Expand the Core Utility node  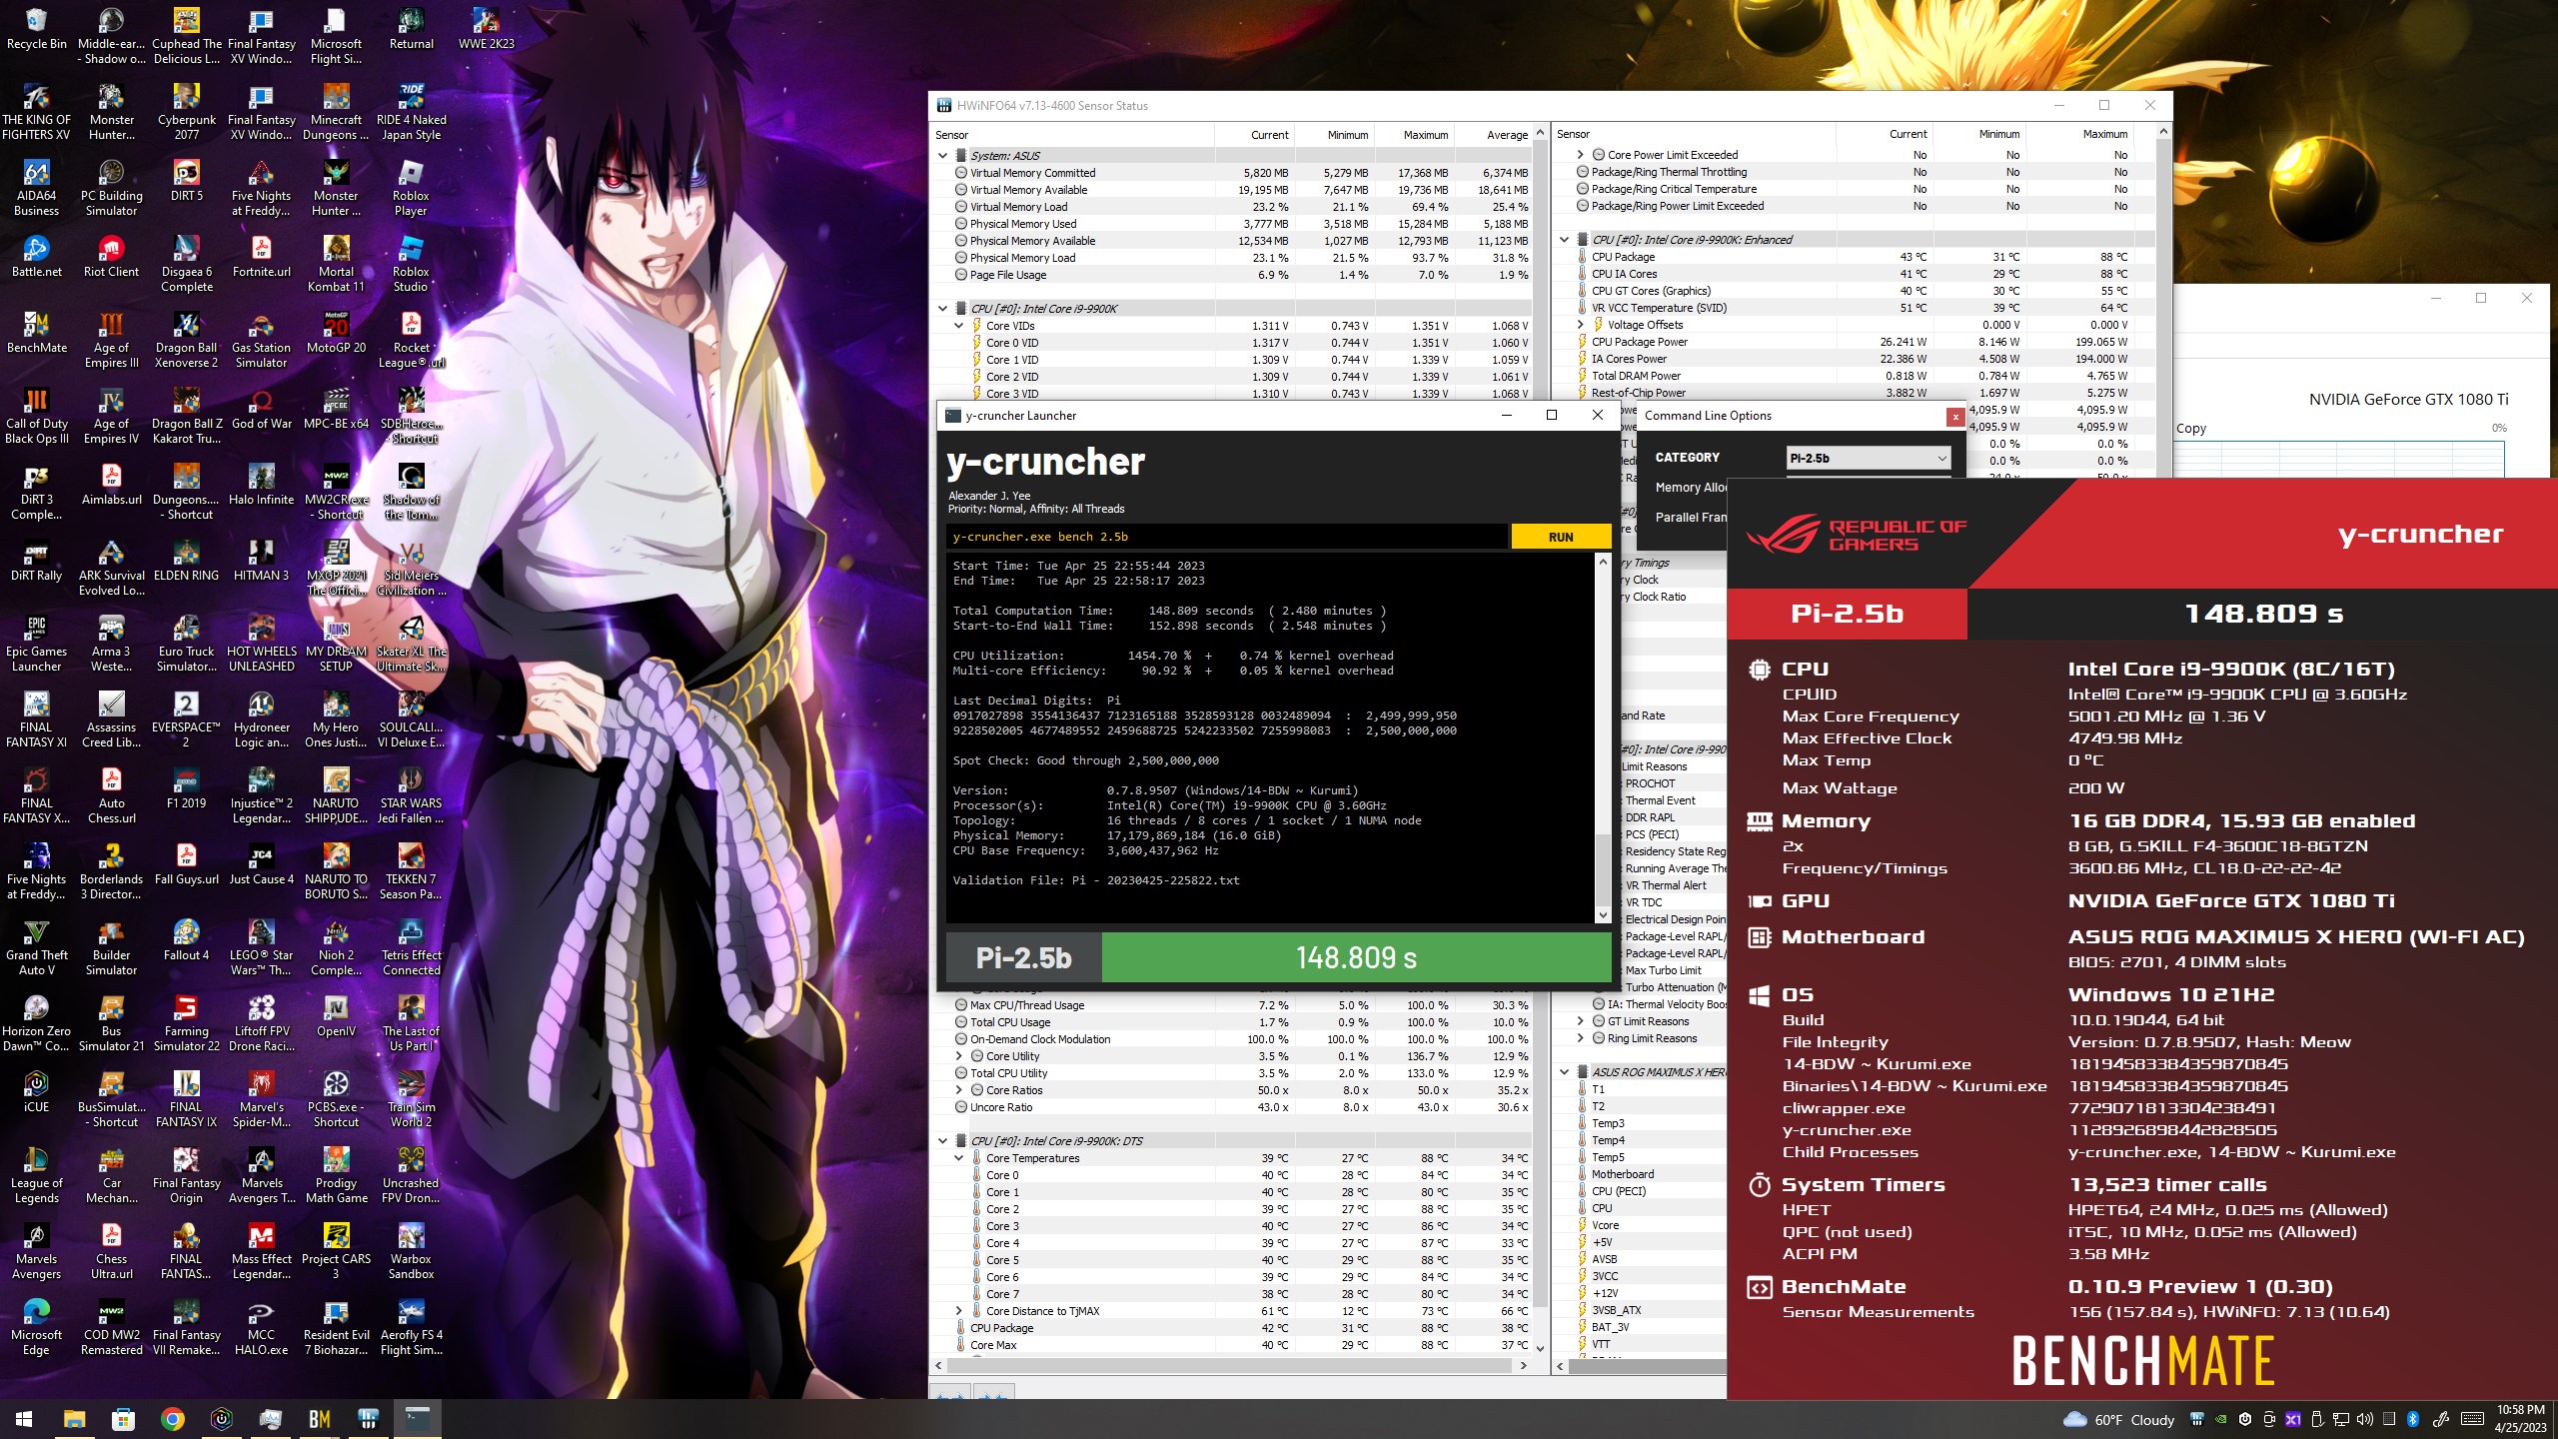coord(958,1056)
